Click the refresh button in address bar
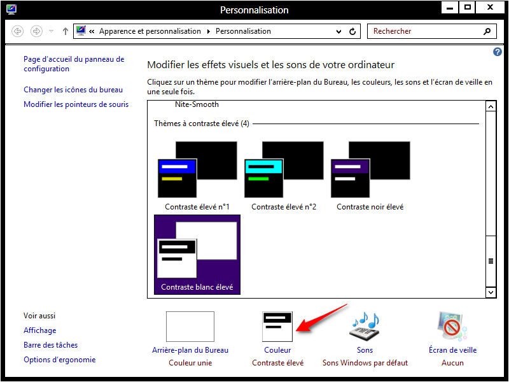 click(354, 31)
